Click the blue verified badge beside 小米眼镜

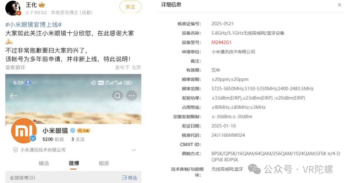click(x=73, y=131)
